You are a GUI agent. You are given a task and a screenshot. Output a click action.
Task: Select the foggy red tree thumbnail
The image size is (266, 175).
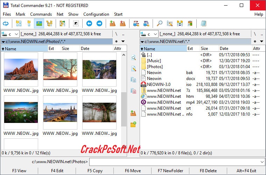pyautogui.click(x=99, y=112)
